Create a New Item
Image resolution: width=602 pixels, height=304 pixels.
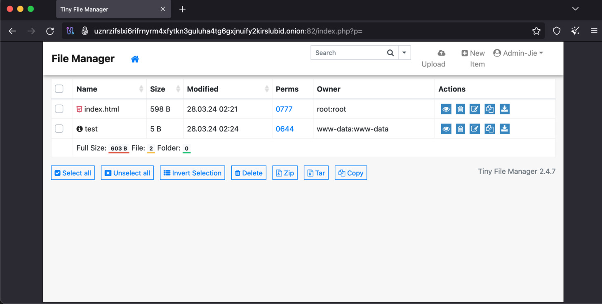point(473,59)
